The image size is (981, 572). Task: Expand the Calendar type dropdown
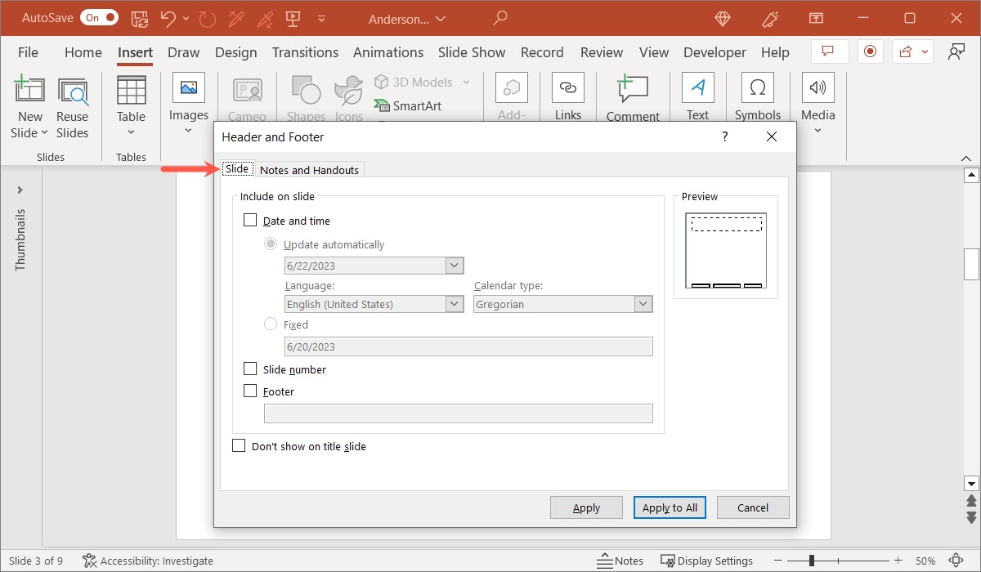pyautogui.click(x=643, y=303)
